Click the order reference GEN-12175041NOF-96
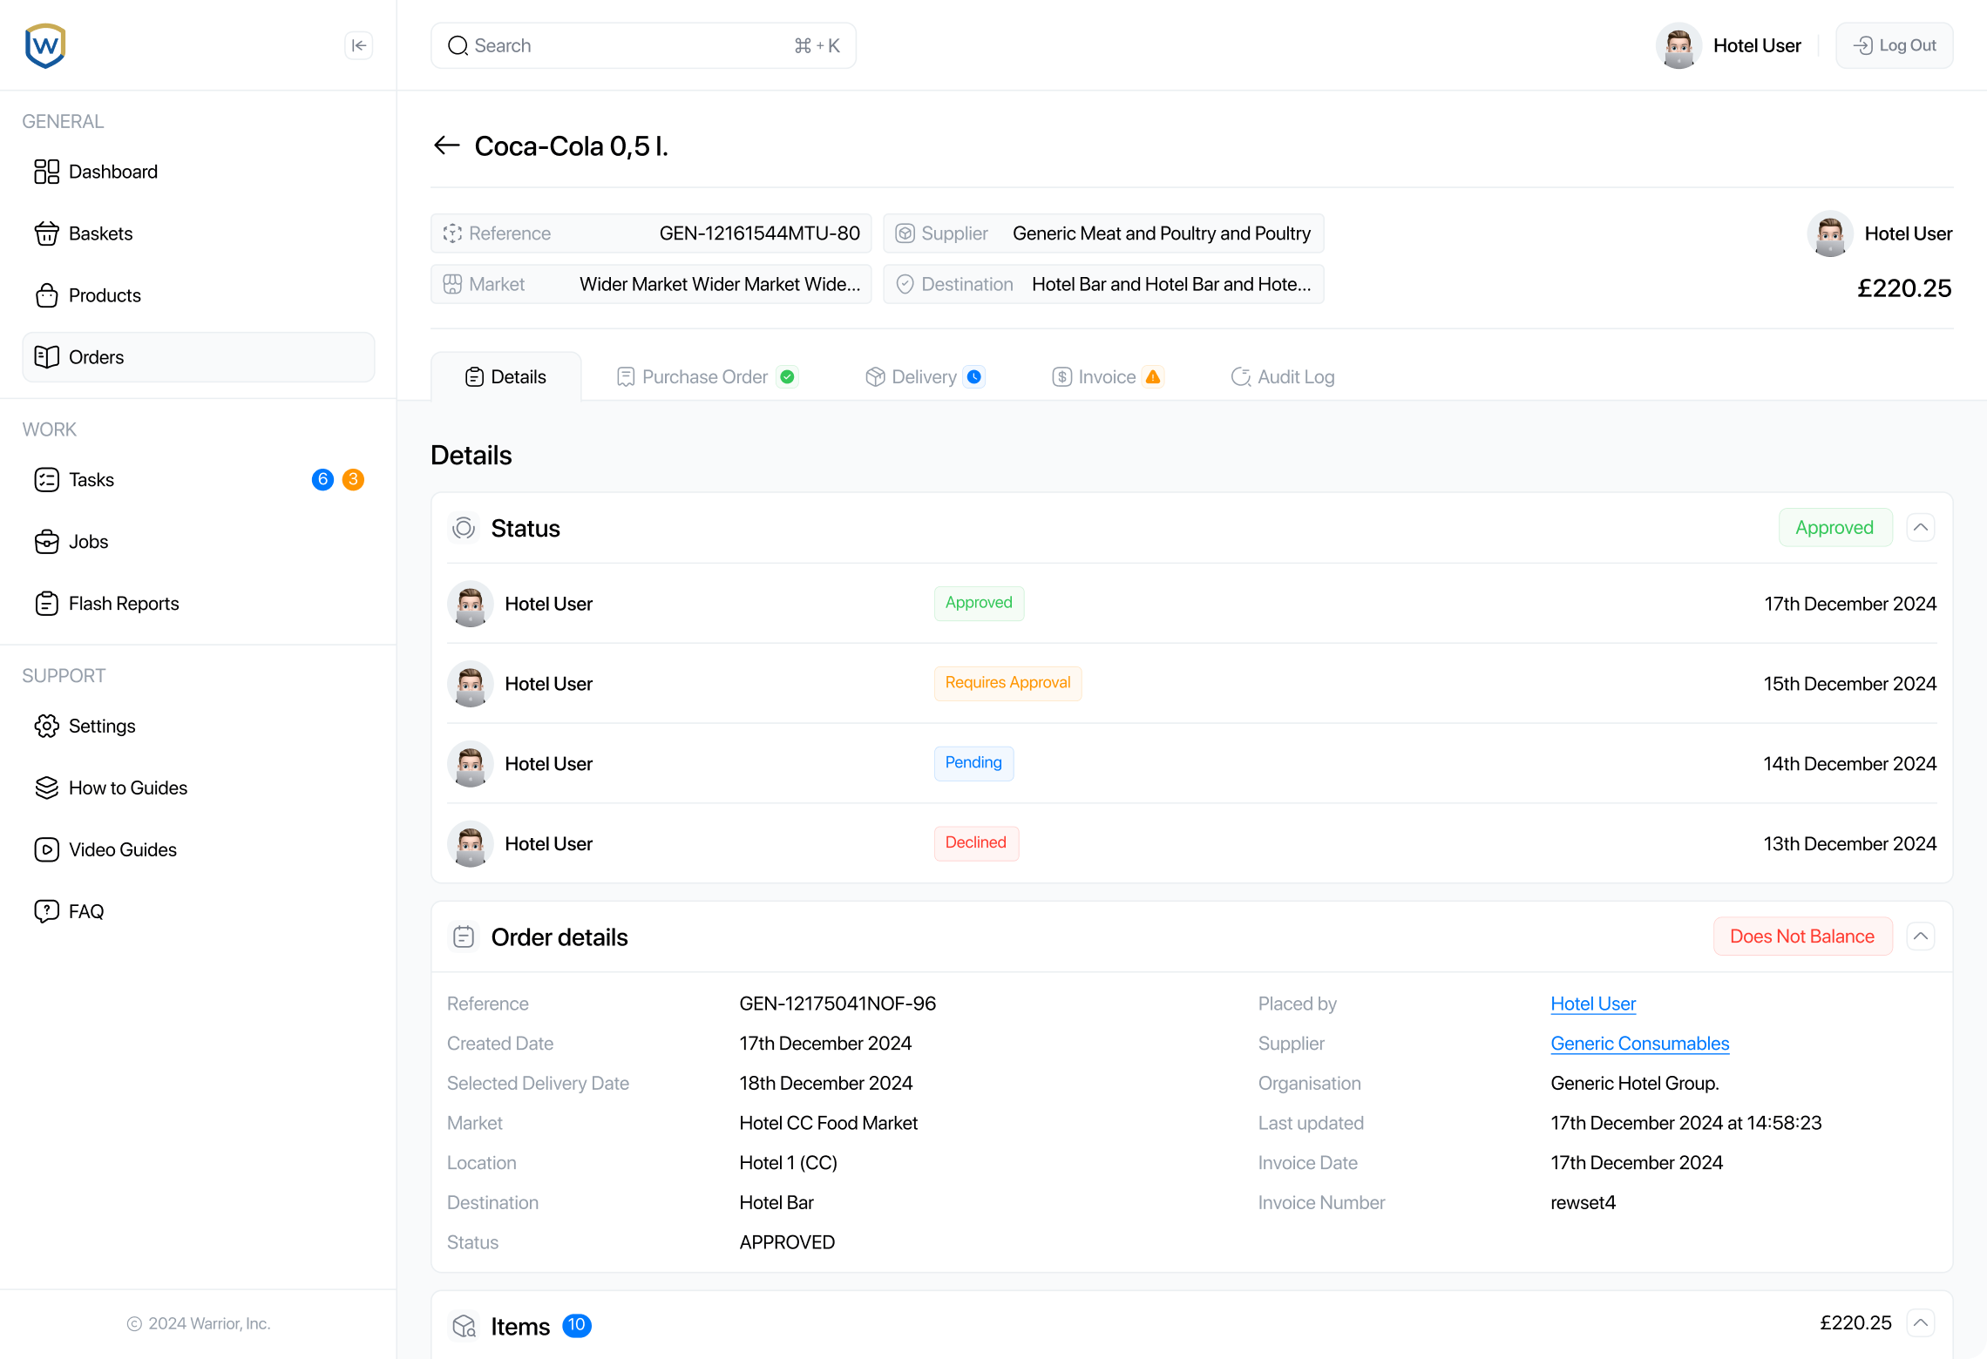The height and width of the screenshot is (1359, 1987). pos(838,1004)
